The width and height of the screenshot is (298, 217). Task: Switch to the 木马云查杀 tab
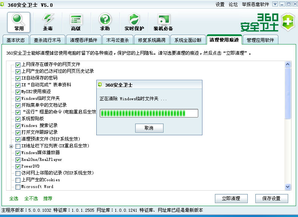(117, 40)
